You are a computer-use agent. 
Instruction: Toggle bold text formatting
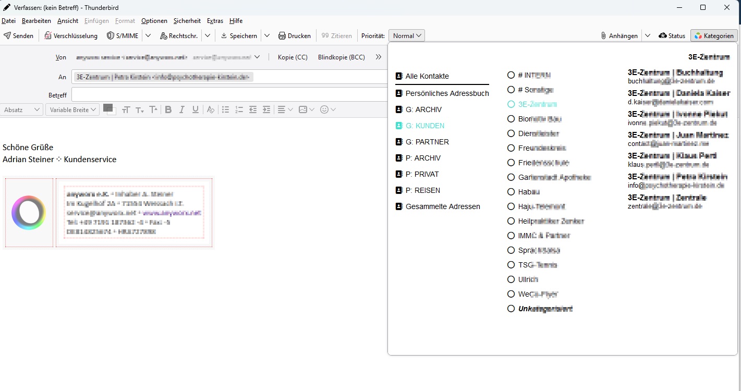[168, 109]
